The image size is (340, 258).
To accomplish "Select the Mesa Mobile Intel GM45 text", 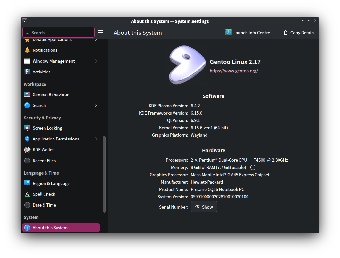I will pos(230,175).
